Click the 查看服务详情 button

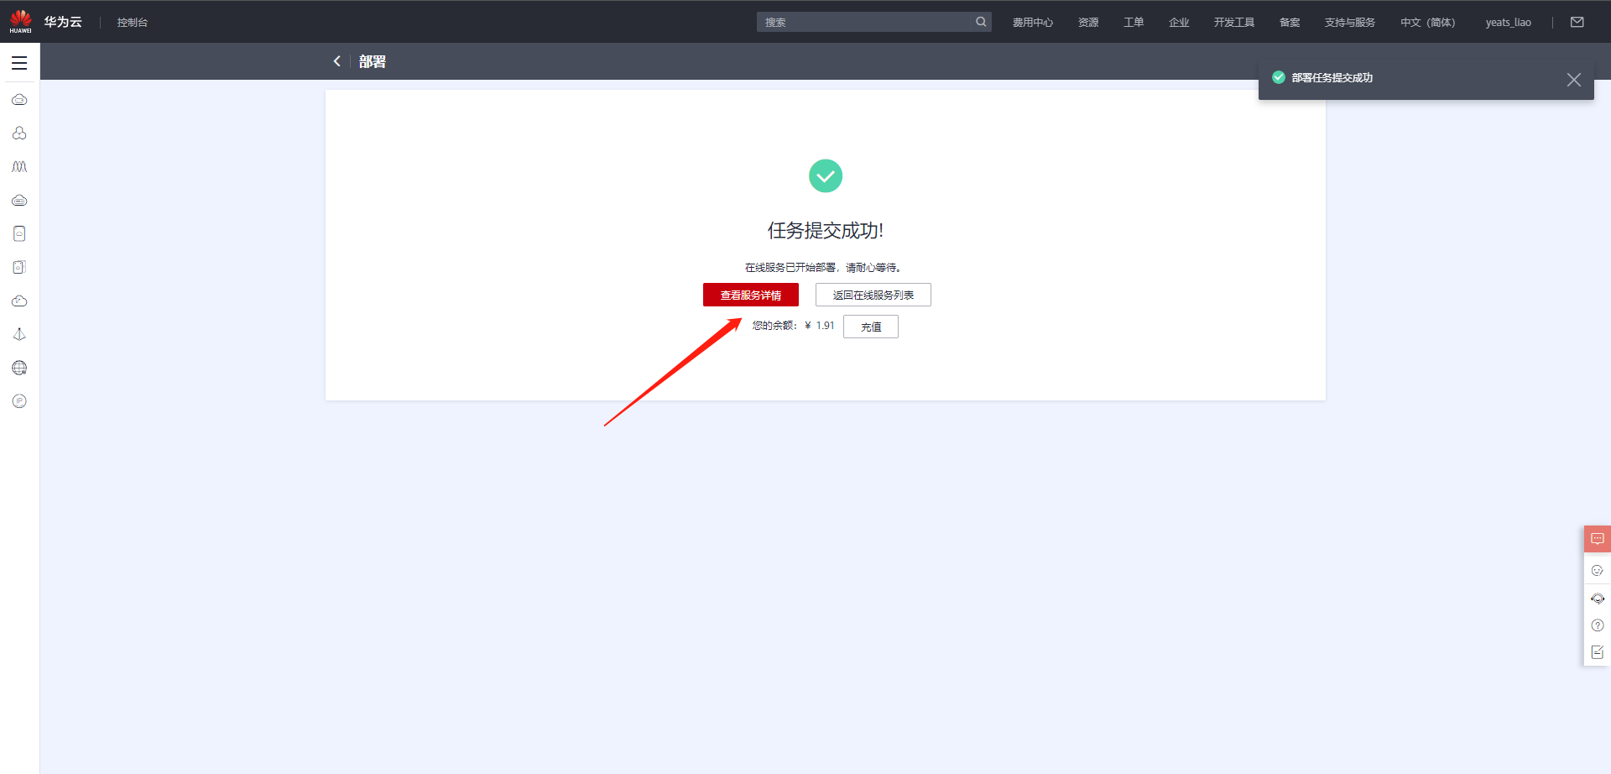tap(751, 295)
